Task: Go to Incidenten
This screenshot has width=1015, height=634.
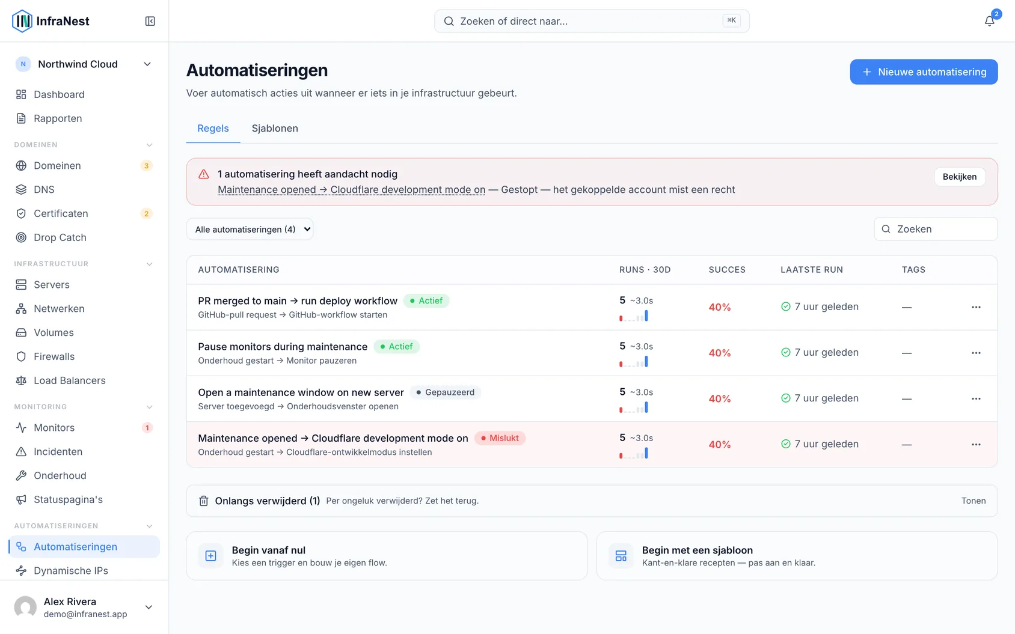Action: (84, 451)
